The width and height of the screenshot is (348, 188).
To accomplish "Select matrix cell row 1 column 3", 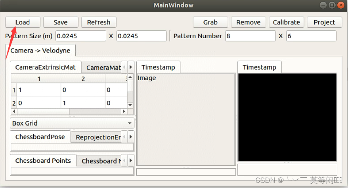I will pos(116,90).
